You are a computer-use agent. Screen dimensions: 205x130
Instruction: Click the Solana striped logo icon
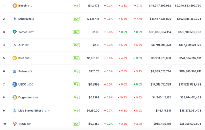coord(15,71)
